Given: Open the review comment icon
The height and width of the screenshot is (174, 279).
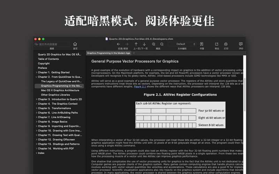Looking at the screenshot, I should click(x=241, y=44).
